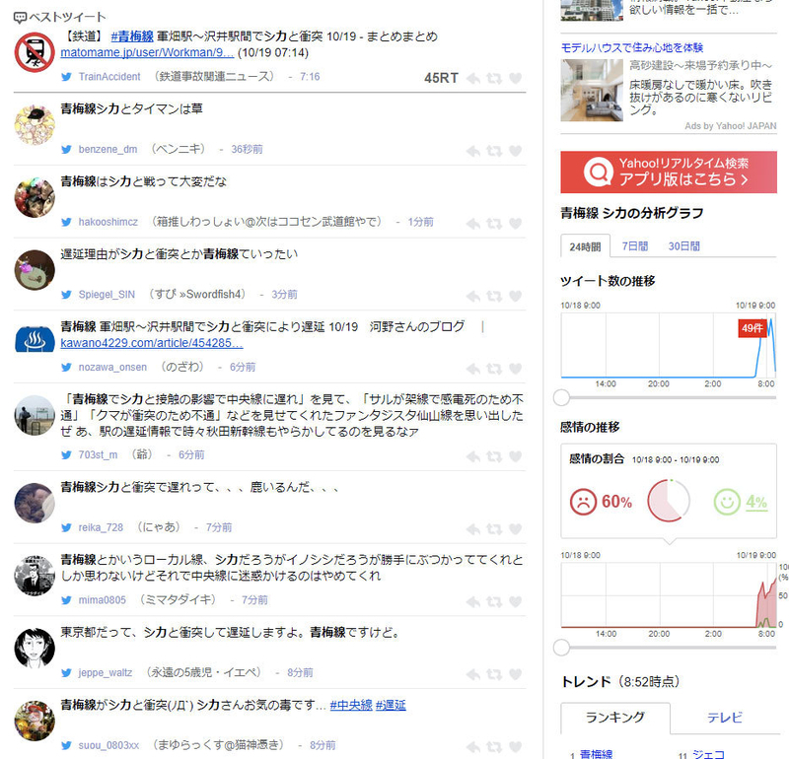This screenshot has width=789, height=759.
Task: Retweet Spiegel_SIN's tweet
Action: 494,297
